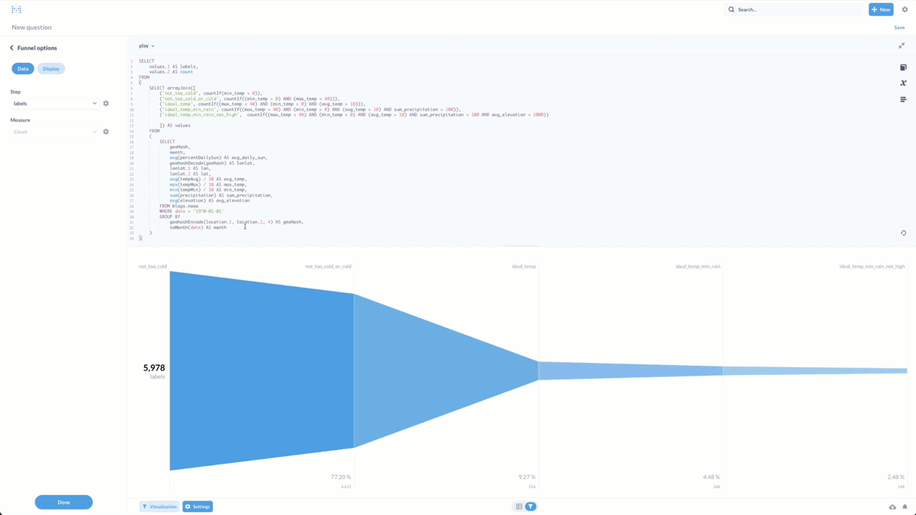Click the Save link
This screenshot has width=916, height=515.
(899, 28)
